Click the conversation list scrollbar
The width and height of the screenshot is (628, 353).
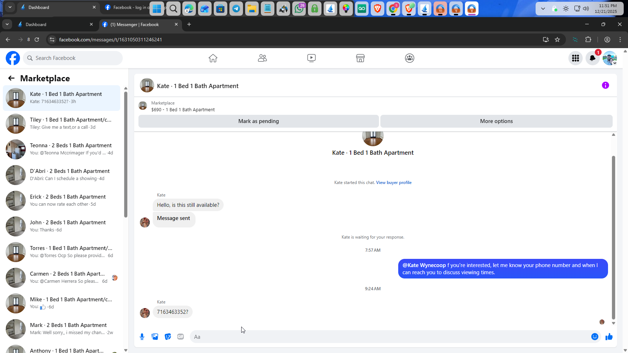pos(126,154)
